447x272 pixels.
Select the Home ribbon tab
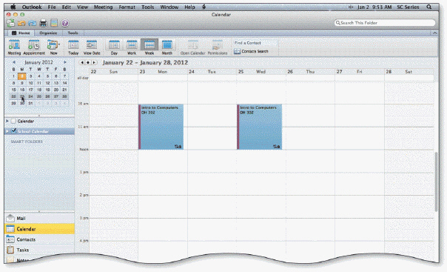click(21, 33)
